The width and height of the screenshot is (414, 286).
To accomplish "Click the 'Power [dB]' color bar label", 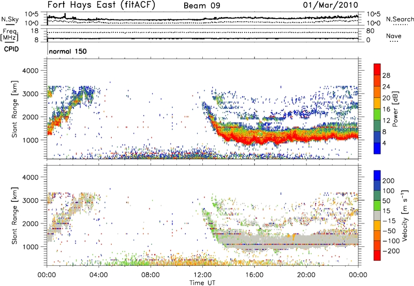I will click(x=395, y=109).
